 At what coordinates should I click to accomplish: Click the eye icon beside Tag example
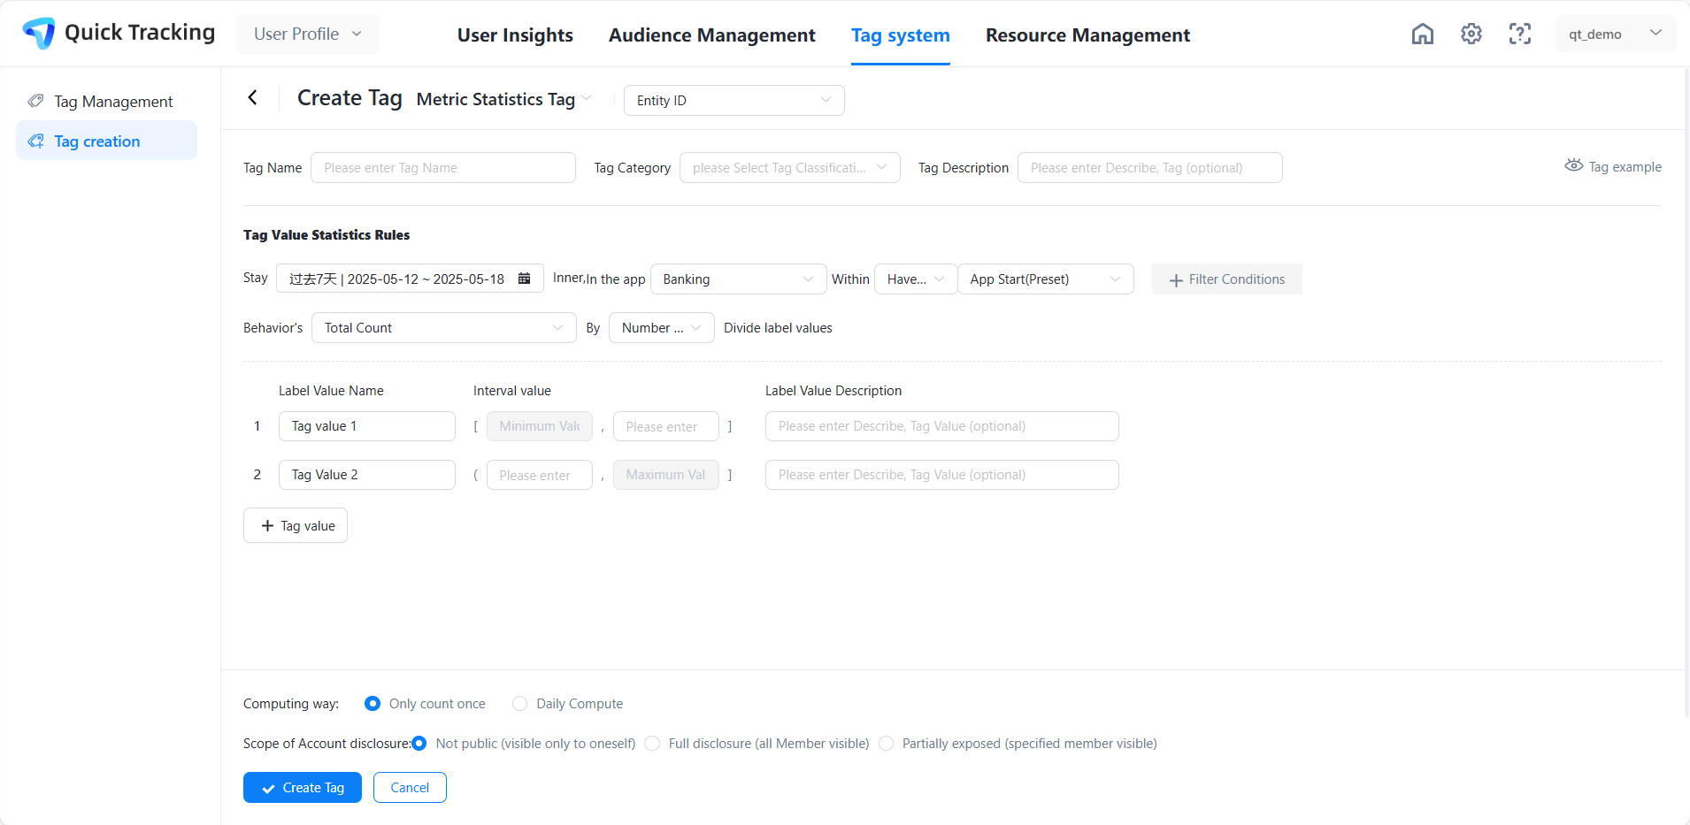1573,166
